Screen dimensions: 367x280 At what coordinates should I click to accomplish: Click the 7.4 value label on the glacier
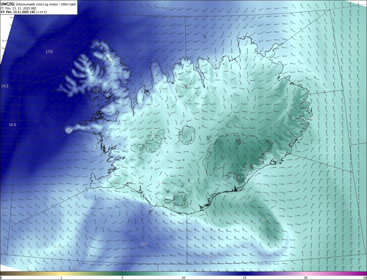click(185, 135)
